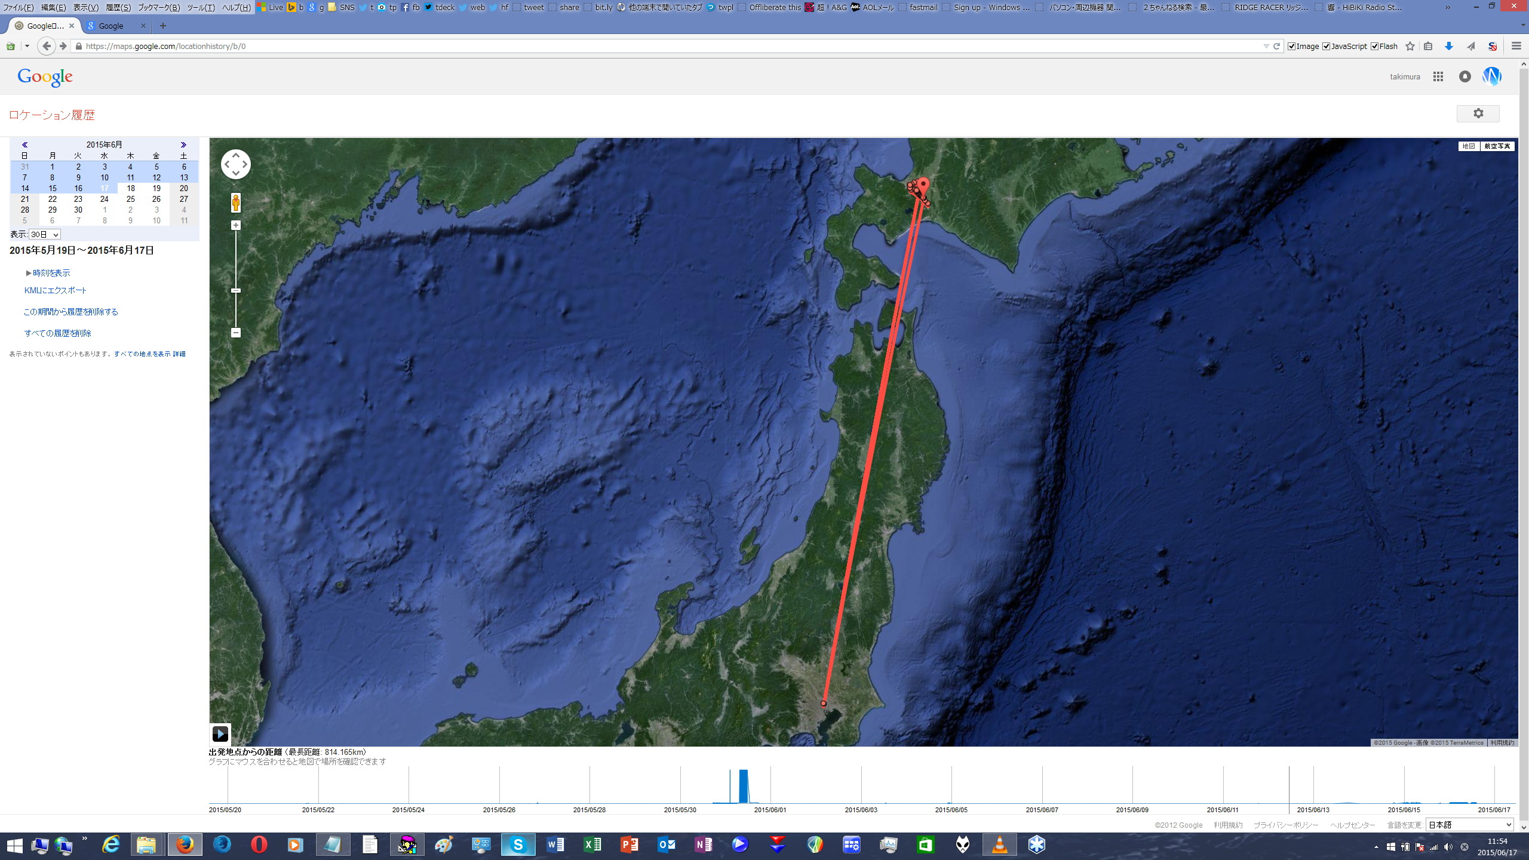Open the location history settings gear
The image size is (1529, 860).
coord(1478,113)
